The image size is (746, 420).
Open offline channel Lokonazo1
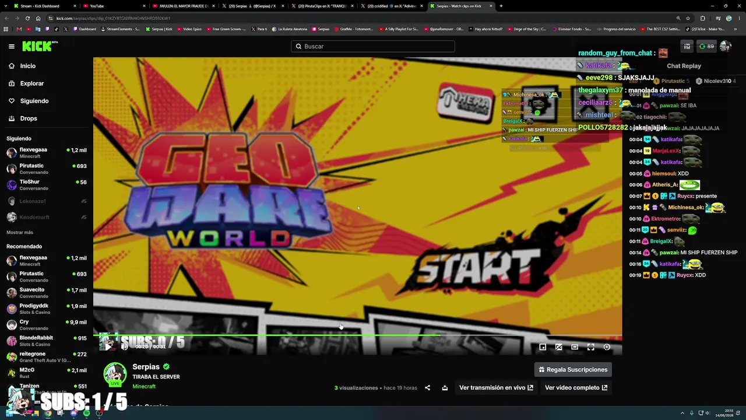click(47, 201)
